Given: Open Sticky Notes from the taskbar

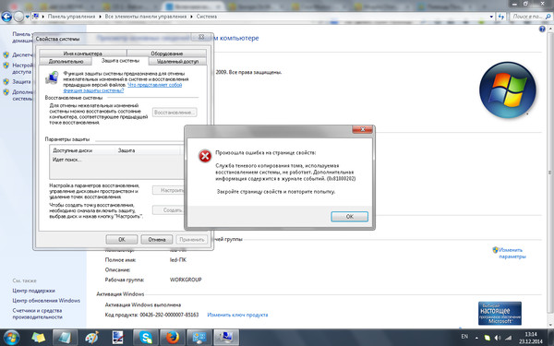Looking at the screenshot, I should 38,338.
